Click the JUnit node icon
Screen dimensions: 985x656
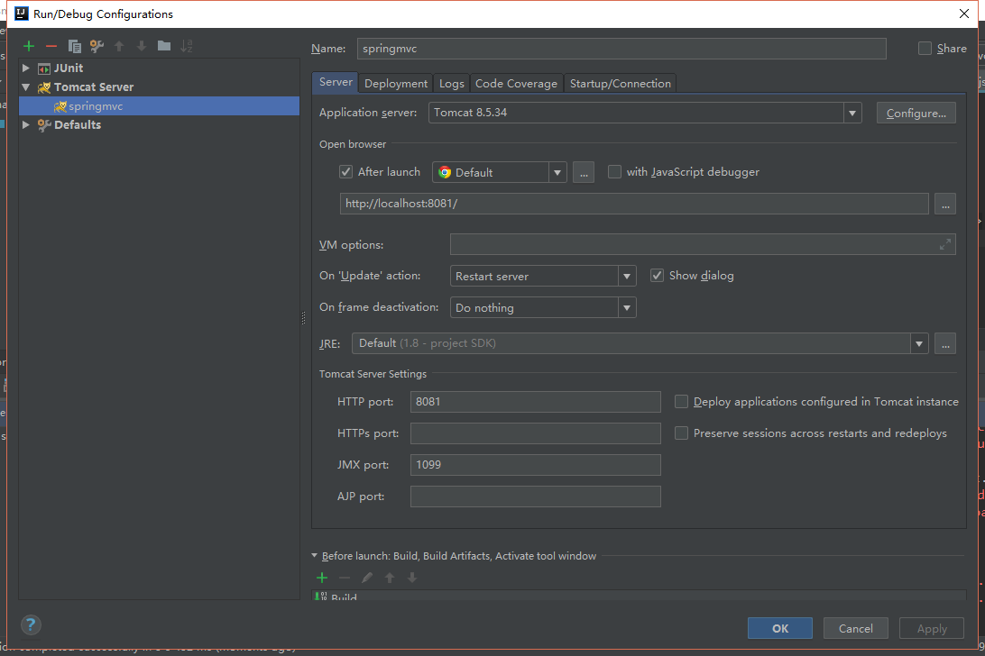[44, 68]
